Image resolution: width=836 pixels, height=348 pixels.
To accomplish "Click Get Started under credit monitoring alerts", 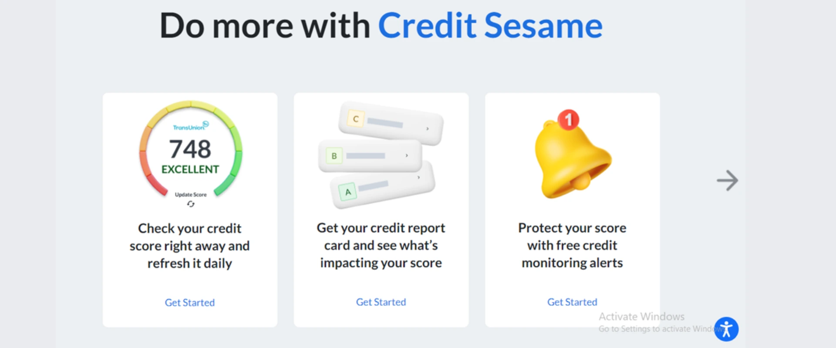I will 572,302.
